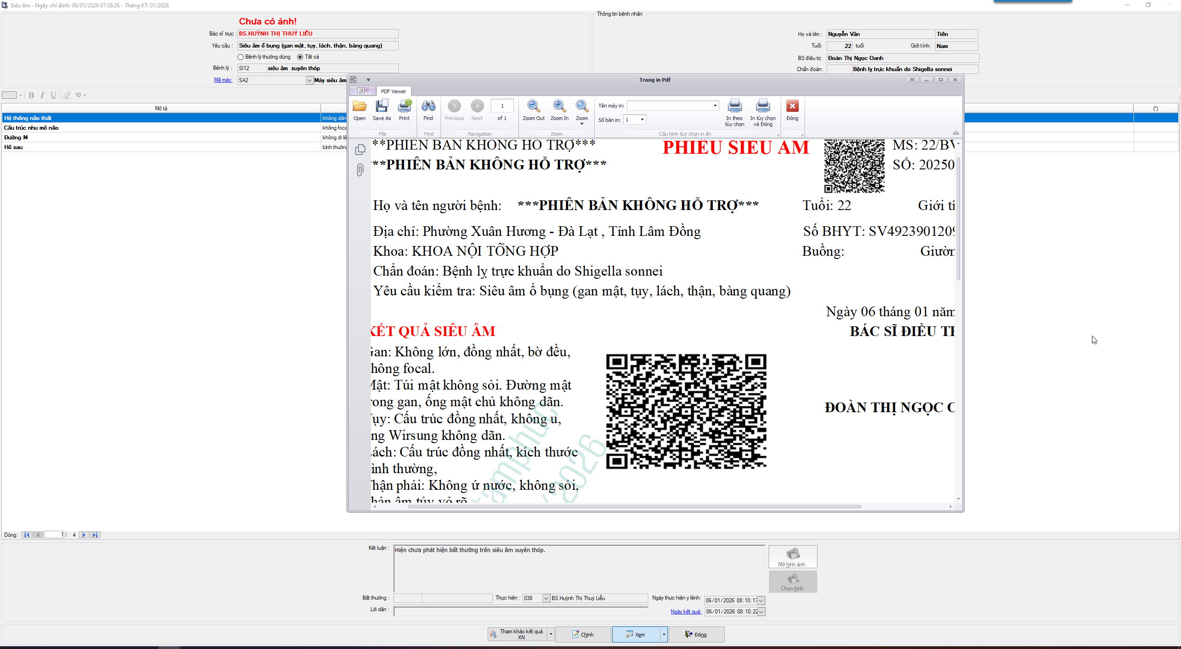Select 'Bệnh lý thường dùng' radio button
This screenshot has height=649, width=1181.
pyautogui.click(x=240, y=57)
